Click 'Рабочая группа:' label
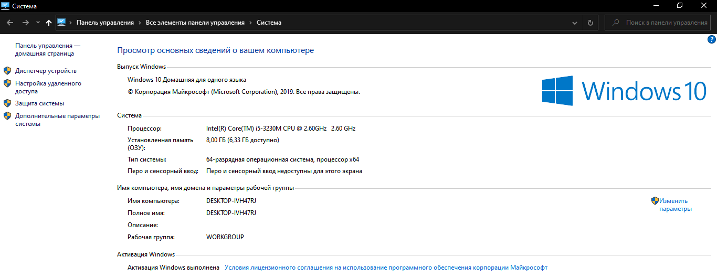This screenshot has width=717, height=278. (x=151, y=237)
